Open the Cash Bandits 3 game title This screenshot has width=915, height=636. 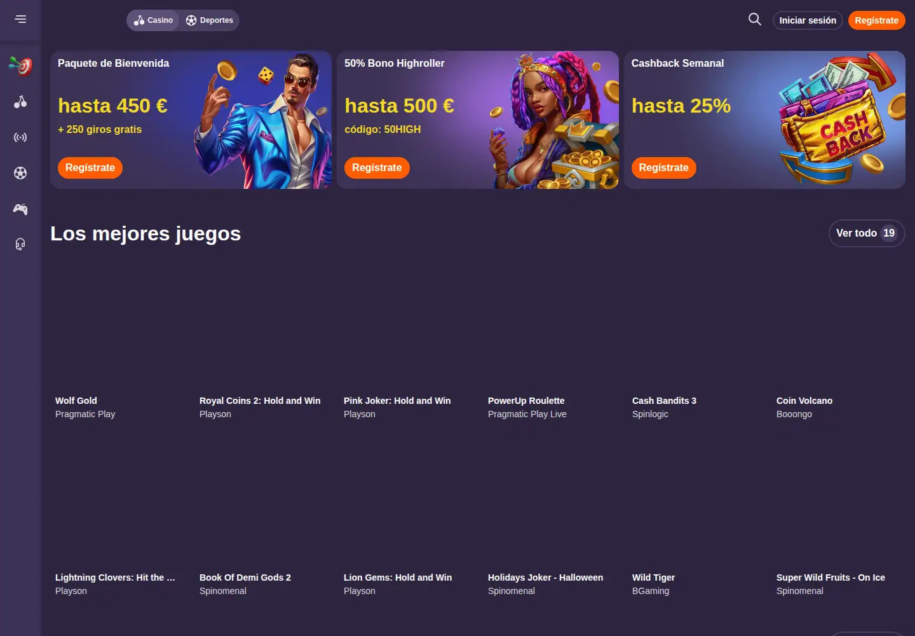pos(664,401)
